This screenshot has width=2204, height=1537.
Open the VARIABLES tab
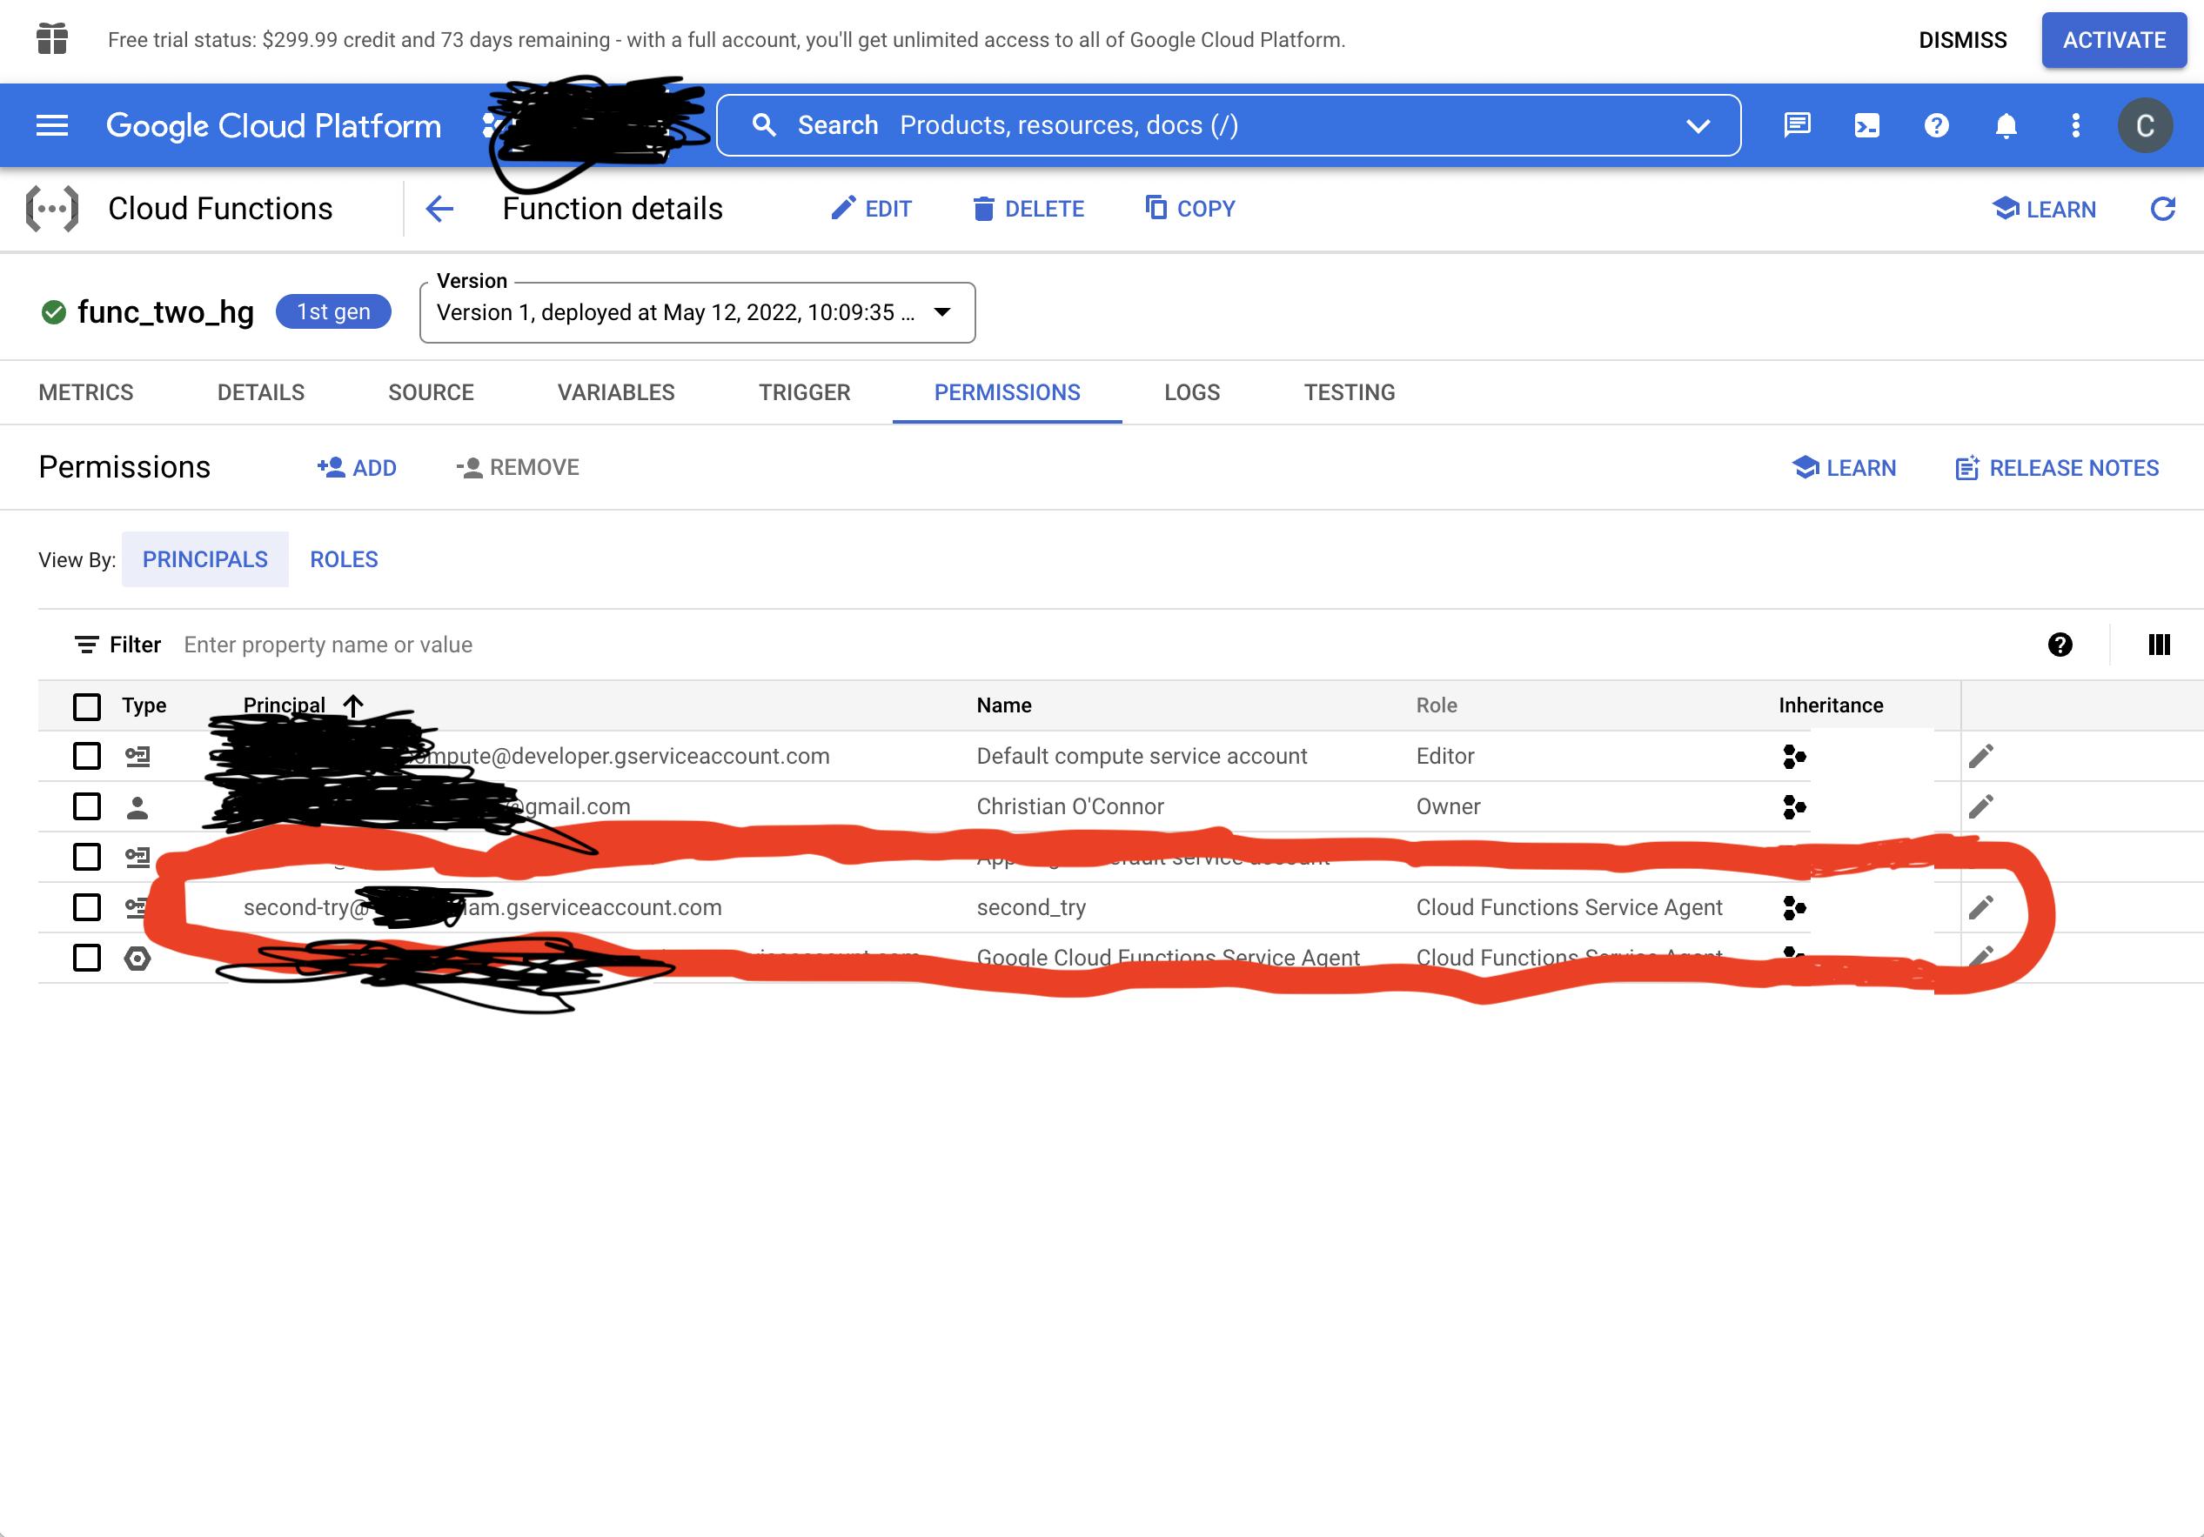click(616, 392)
